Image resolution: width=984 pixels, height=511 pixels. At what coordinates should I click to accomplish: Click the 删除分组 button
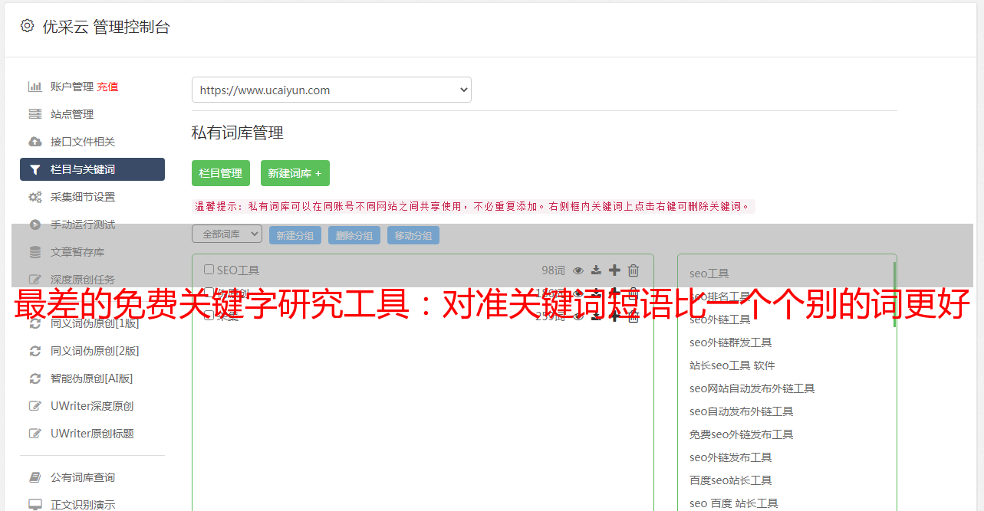click(354, 236)
